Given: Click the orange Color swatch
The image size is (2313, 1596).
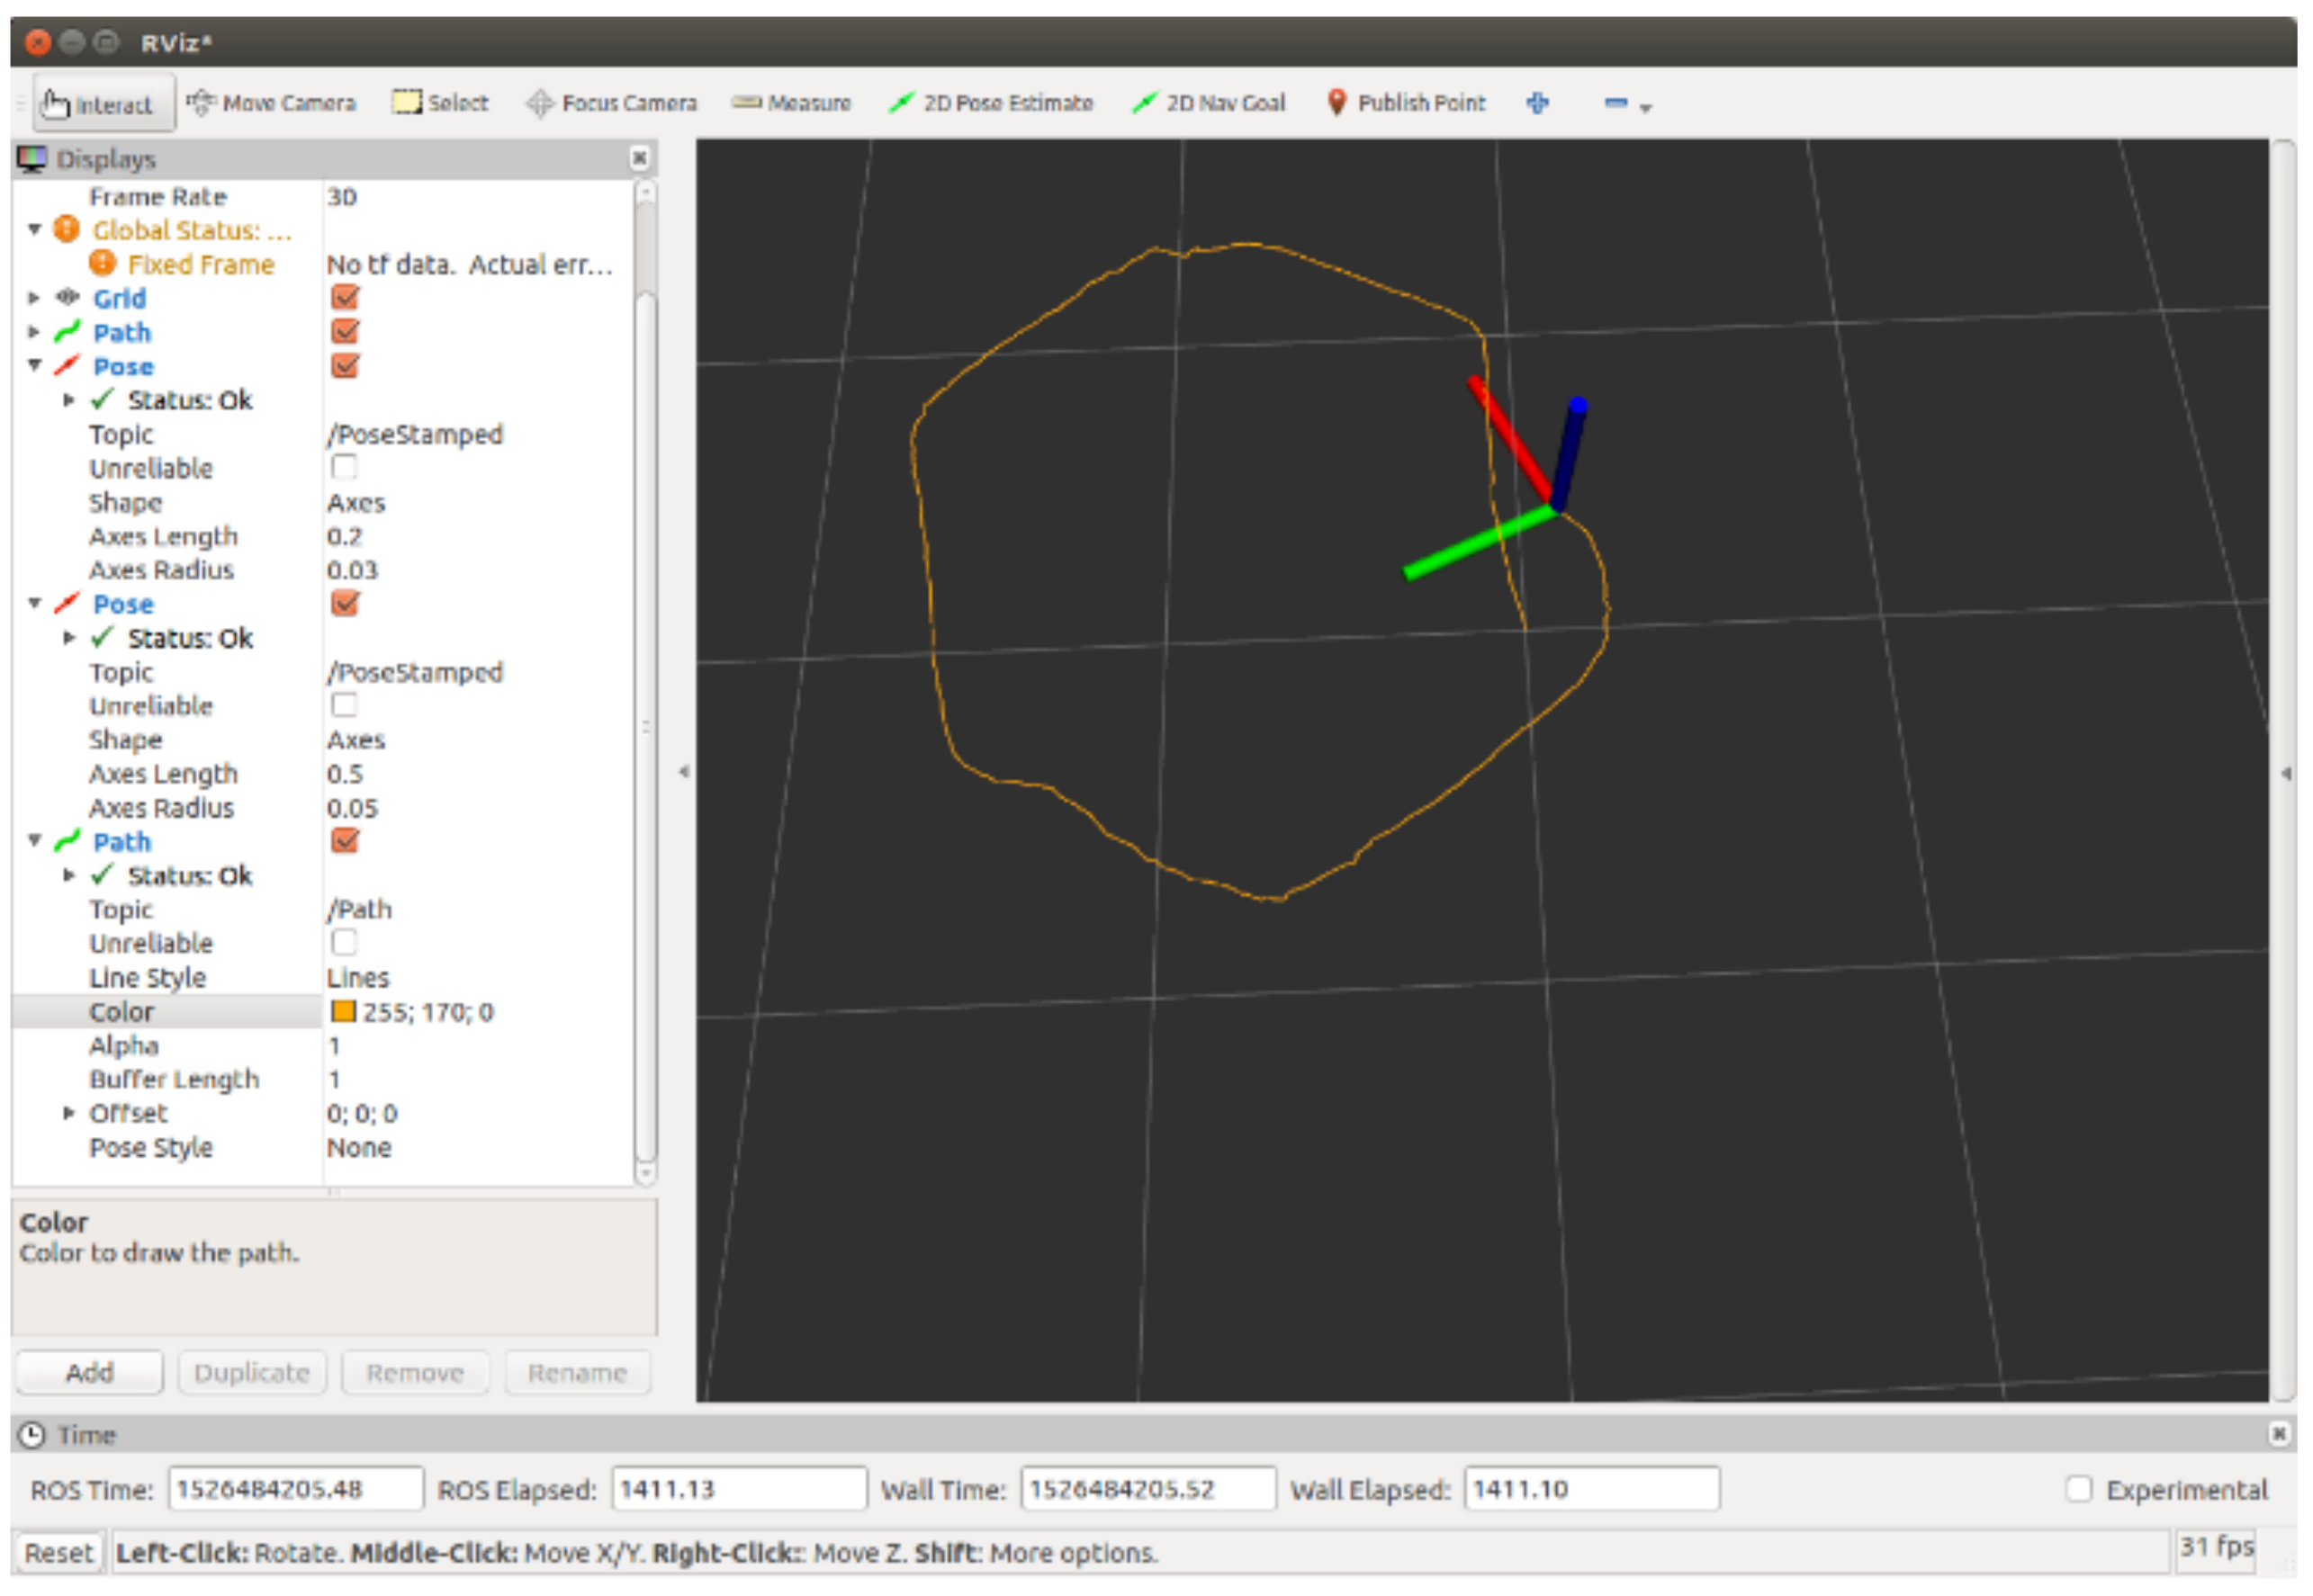Looking at the screenshot, I should [344, 1012].
